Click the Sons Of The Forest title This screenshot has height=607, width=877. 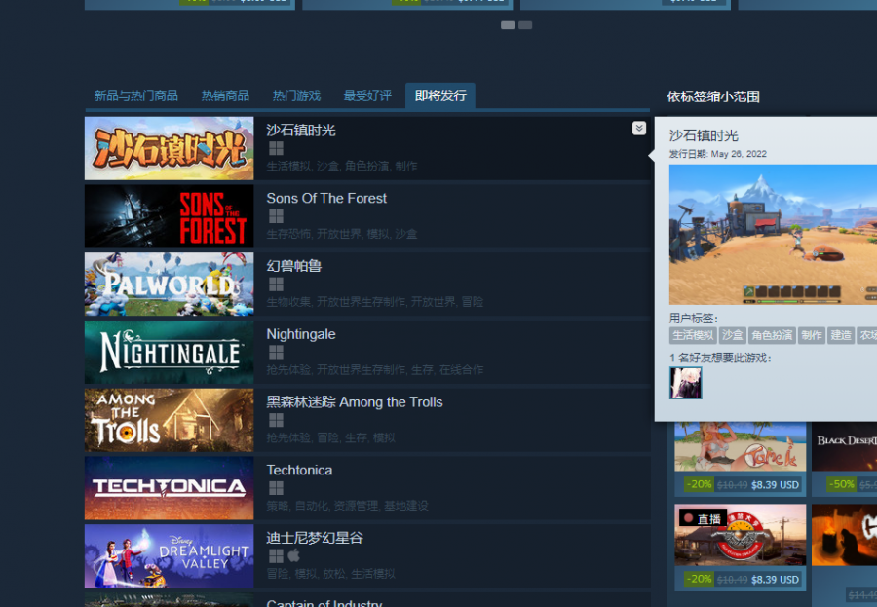[326, 198]
